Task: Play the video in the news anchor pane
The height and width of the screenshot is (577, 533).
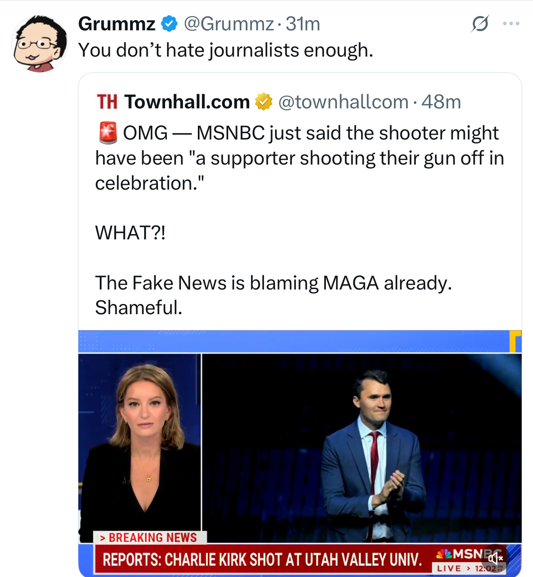Action: pyautogui.click(x=140, y=447)
